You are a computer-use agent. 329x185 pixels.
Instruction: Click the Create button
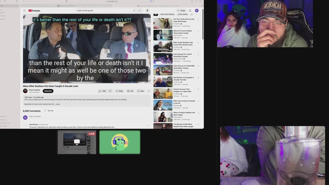click(x=181, y=11)
